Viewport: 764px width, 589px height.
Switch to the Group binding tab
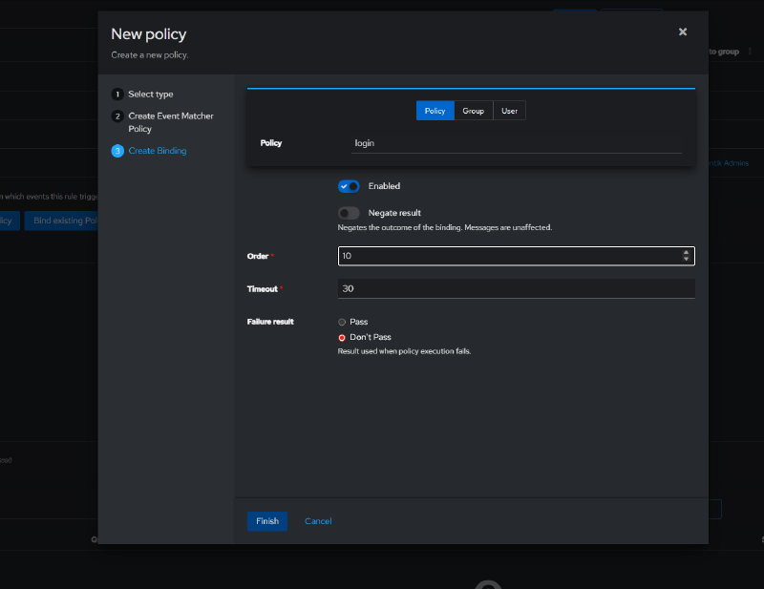coord(473,111)
